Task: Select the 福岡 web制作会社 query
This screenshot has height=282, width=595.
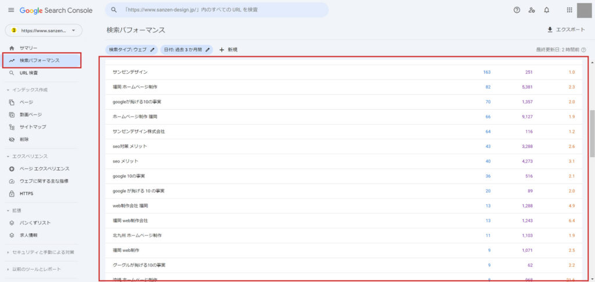Action: (344, 220)
